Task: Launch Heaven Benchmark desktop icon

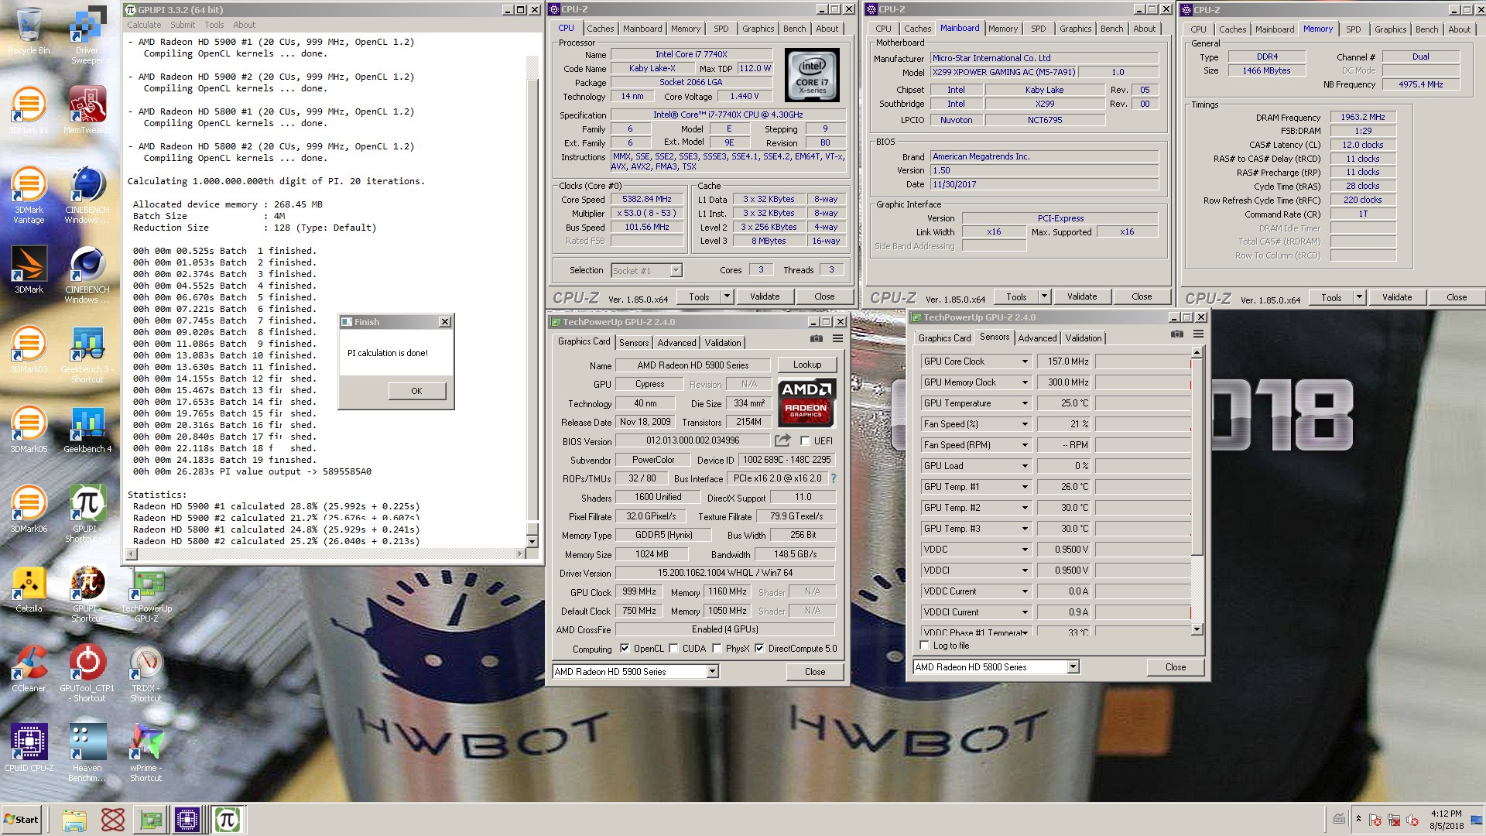Action: pos(87,753)
